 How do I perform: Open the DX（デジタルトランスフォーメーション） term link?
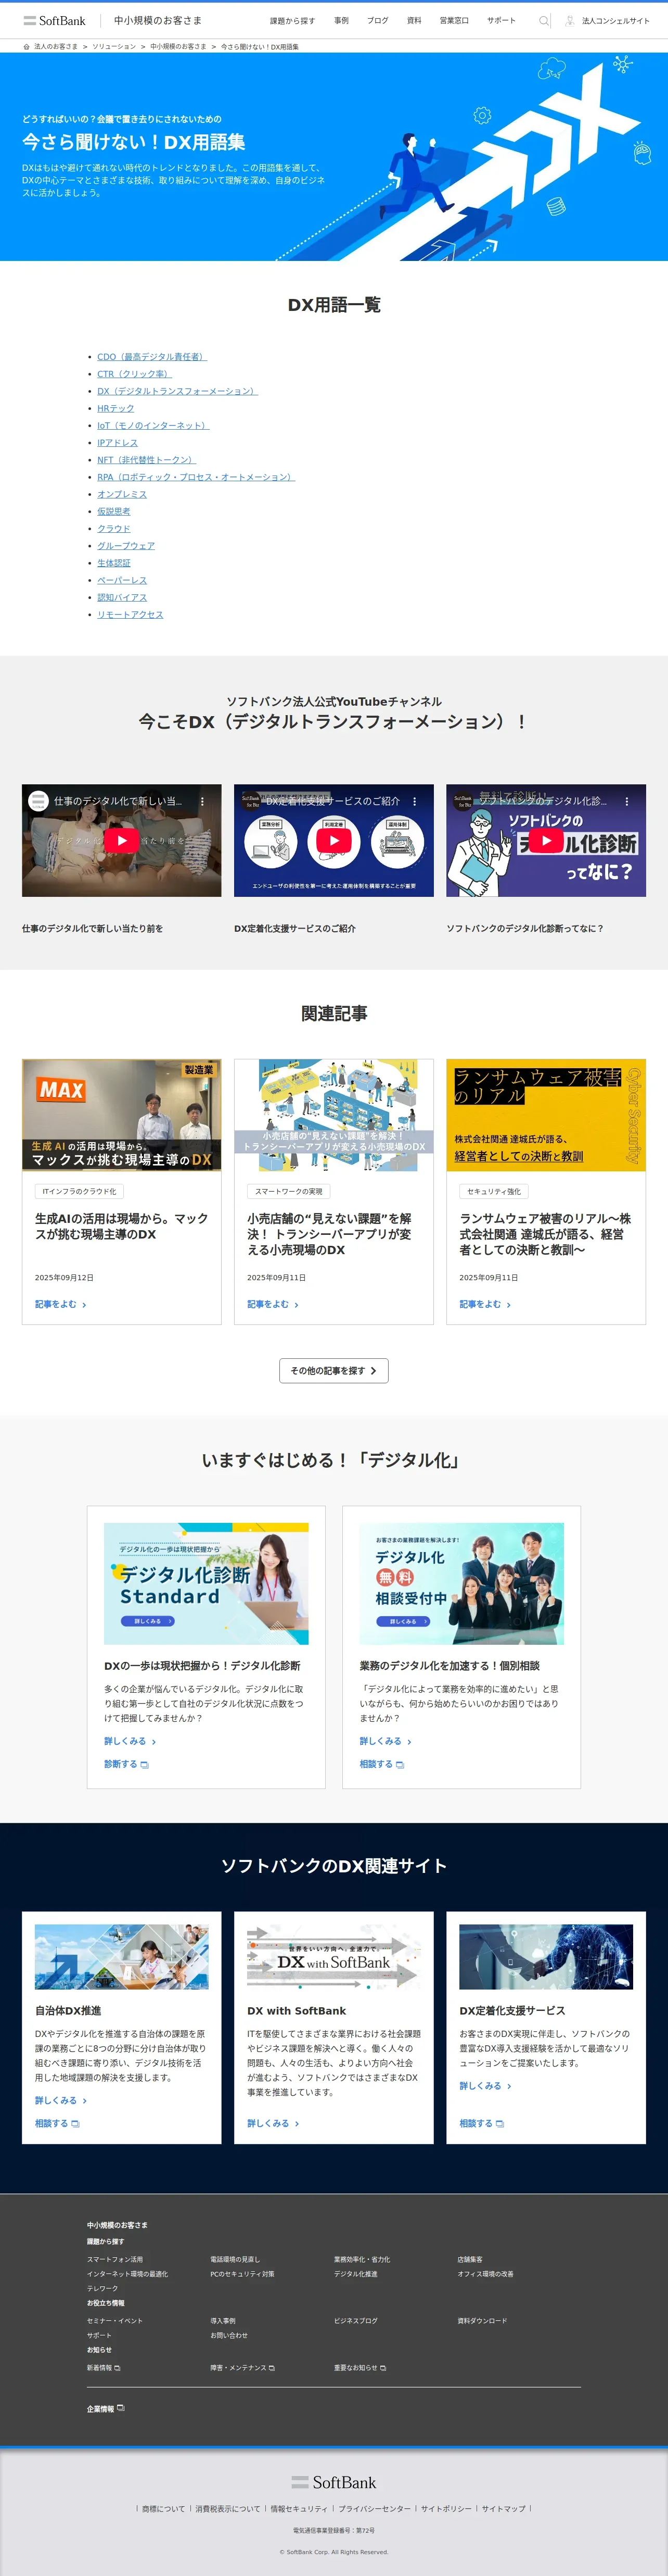tap(178, 391)
